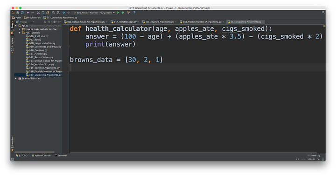The image size is (336, 176).
Task: Run with the green play button
Action: click(x=118, y=13)
